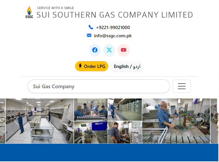Open the X (Twitter) social icon

click(x=109, y=50)
